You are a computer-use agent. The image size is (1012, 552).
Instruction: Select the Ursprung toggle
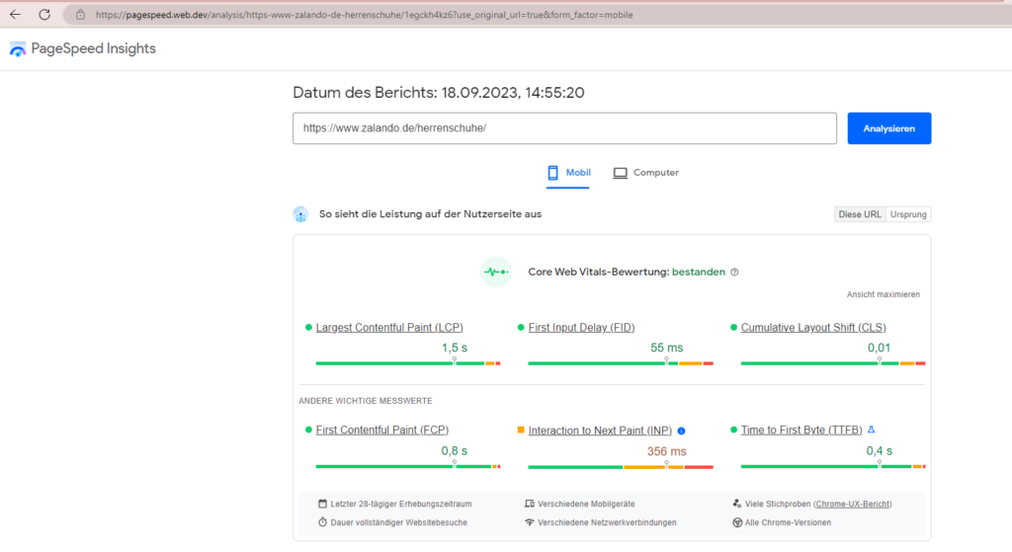[908, 214]
